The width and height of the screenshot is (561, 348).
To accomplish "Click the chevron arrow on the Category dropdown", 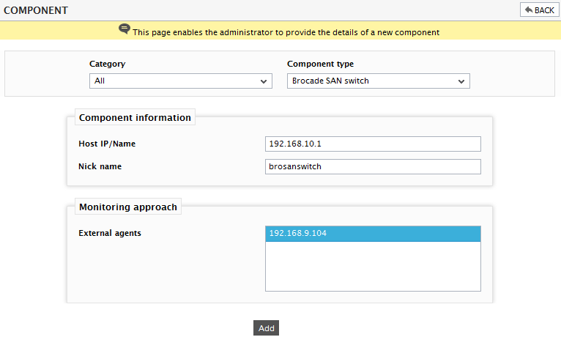I will [264, 81].
